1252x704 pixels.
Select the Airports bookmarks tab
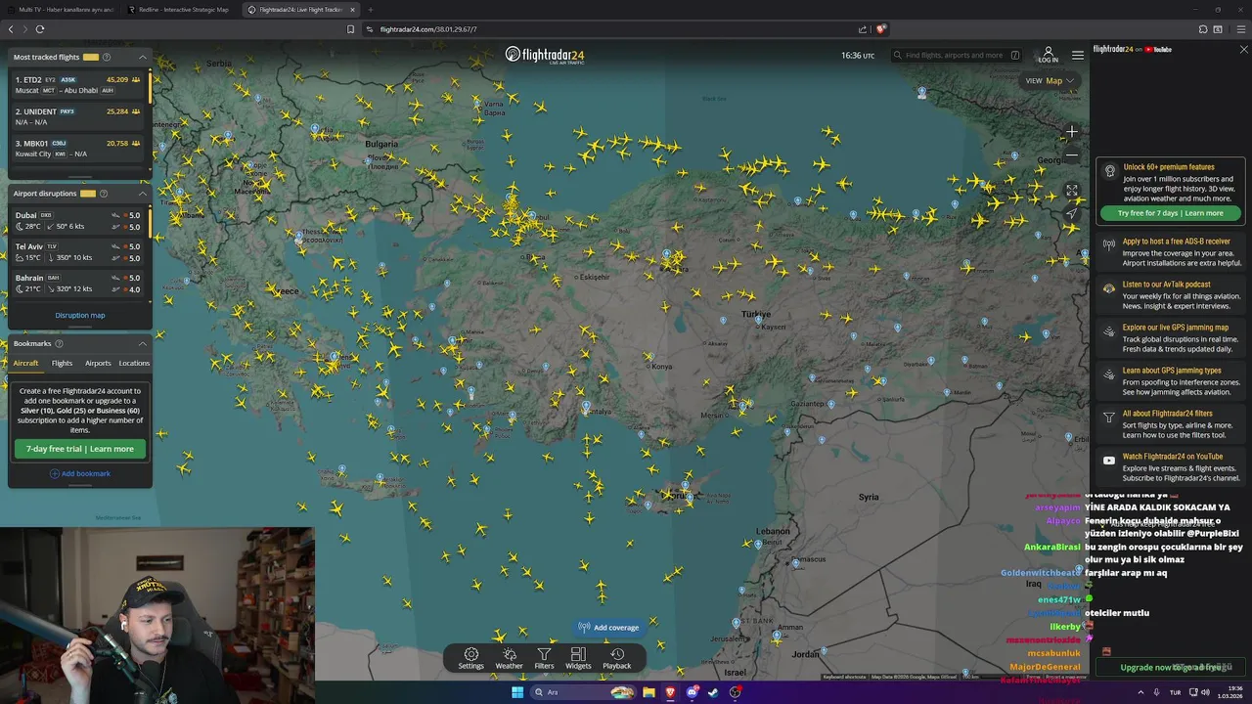98,363
